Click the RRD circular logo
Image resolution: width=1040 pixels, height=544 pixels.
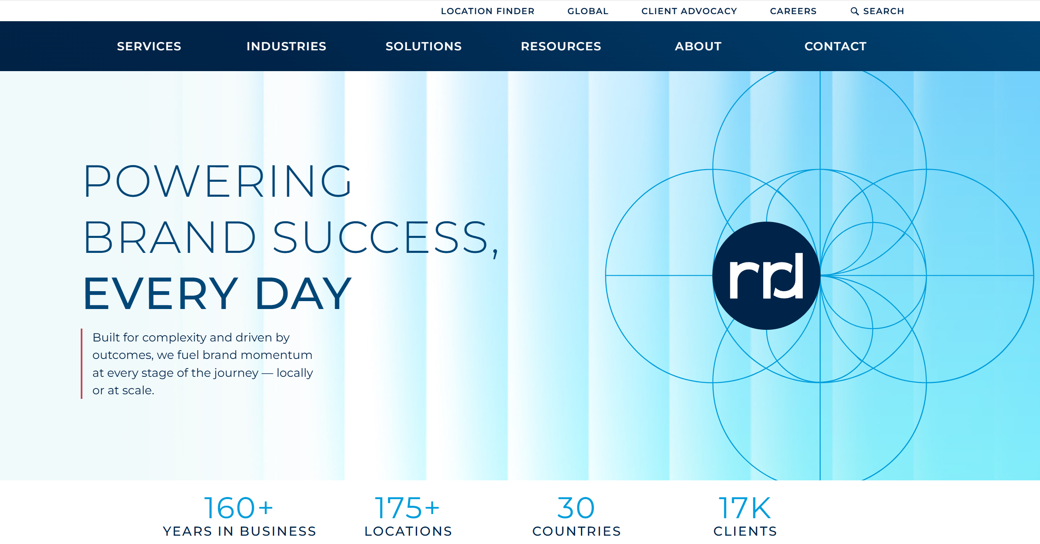pyautogui.click(x=766, y=276)
